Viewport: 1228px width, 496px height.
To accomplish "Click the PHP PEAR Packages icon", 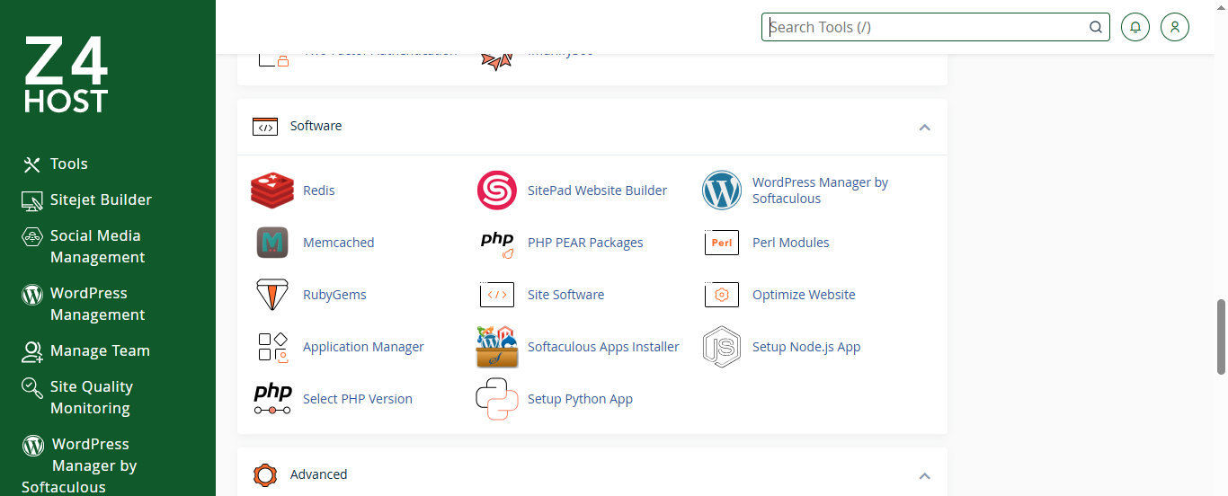I will click(x=497, y=244).
